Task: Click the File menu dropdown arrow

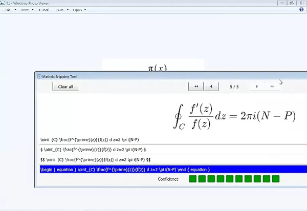Action: pos(15,10)
